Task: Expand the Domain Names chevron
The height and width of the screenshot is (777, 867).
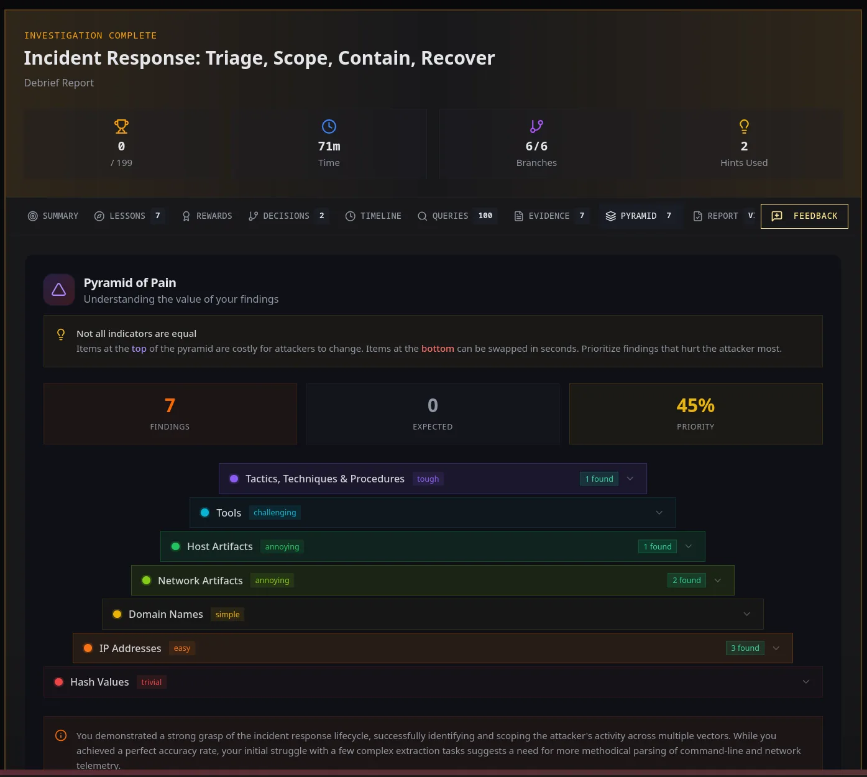Action: 747,614
